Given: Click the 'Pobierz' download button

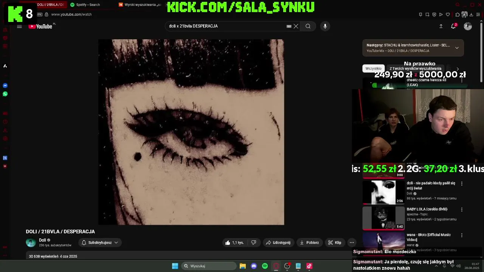Looking at the screenshot, I should click(309, 243).
